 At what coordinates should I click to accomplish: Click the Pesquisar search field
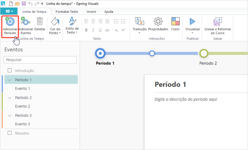[x=40, y=60]
